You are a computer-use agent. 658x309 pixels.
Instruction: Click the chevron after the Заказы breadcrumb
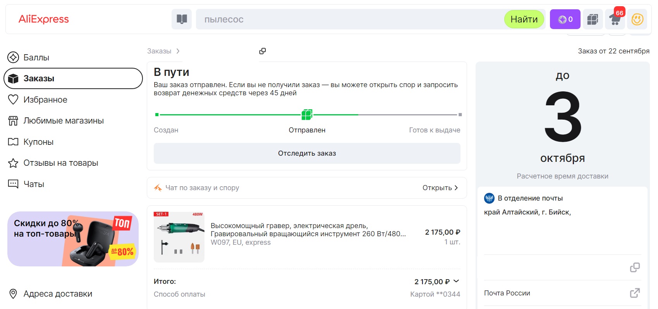pos(178,51)
